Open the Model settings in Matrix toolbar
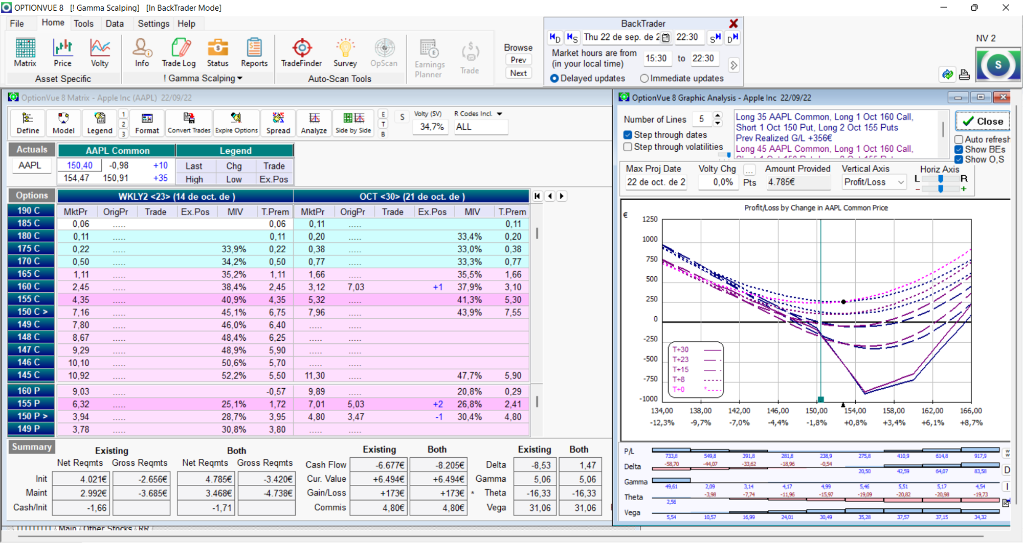1023x543 pixels. tap(63, 124)
